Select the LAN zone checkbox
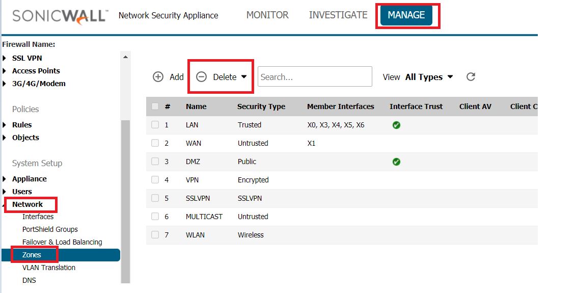576x293 pixels. [155, 125]
